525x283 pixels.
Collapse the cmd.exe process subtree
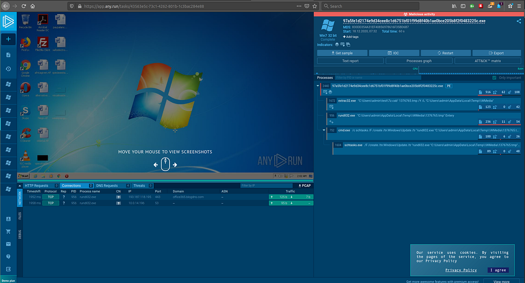pyautogui.click(x=324, y=130)
